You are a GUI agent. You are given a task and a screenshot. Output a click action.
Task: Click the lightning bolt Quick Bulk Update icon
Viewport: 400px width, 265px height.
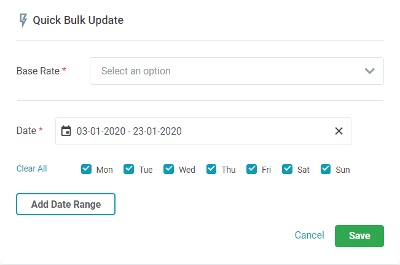pos(23,20)
